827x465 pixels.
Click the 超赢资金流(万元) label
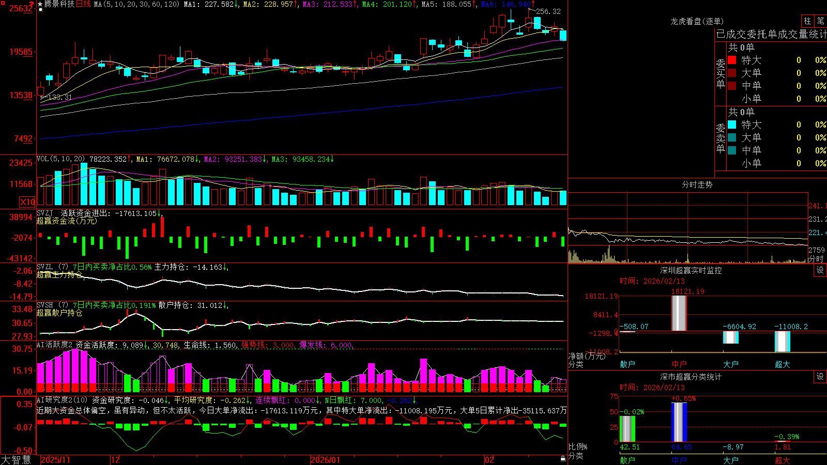pos(67,221)
